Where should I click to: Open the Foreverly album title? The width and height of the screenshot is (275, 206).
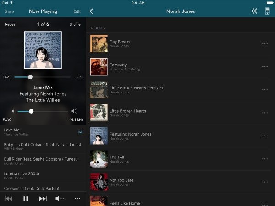point(118,65)
